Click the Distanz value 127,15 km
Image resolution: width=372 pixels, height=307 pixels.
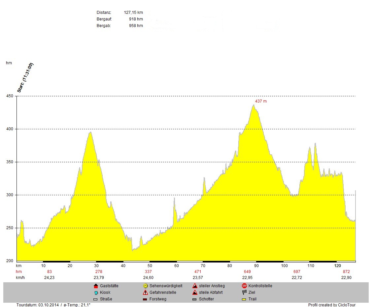pos(133,13)
